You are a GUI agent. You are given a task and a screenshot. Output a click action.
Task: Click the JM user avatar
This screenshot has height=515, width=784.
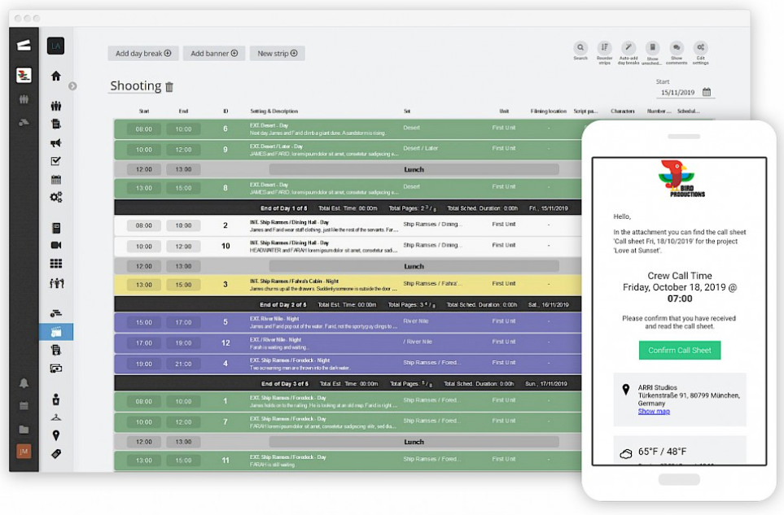[x=24, y=452]
